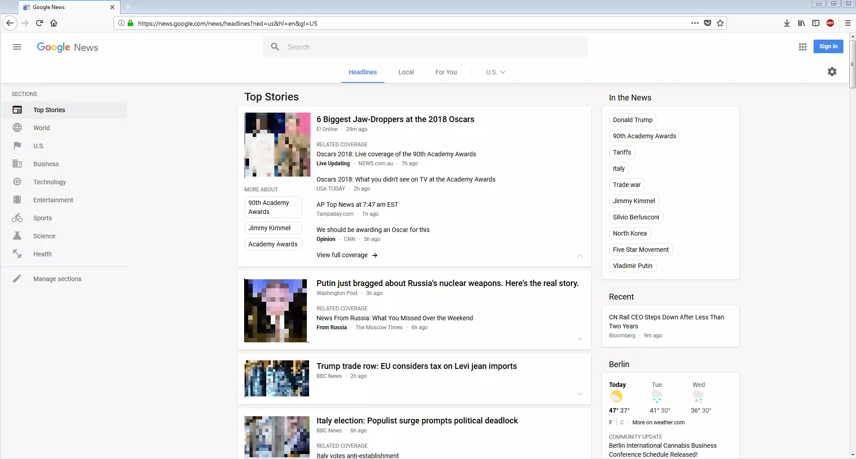The width and height of the screenshot is (856, 459).
Task: Click the Manage sections pencil icon
Action: click(x=17, y=279)
